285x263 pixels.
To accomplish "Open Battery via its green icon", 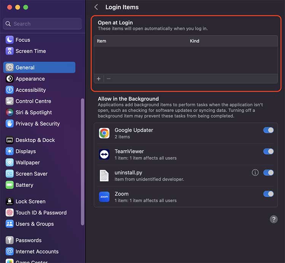I will pyautogui.click(x=9, y=185).
